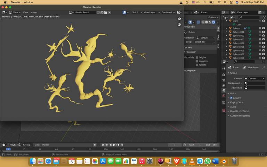This screenshot has height=167, width=267.
Task: Select the rendered viewport shading icon
Action: coord(213,22)
